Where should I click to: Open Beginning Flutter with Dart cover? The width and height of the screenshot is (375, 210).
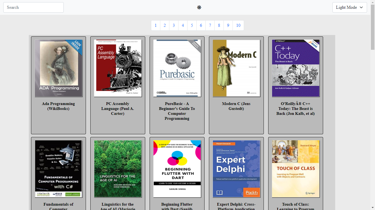tap(177, 169)
